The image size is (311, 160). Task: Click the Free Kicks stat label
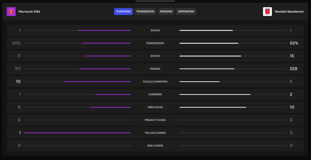155,107
